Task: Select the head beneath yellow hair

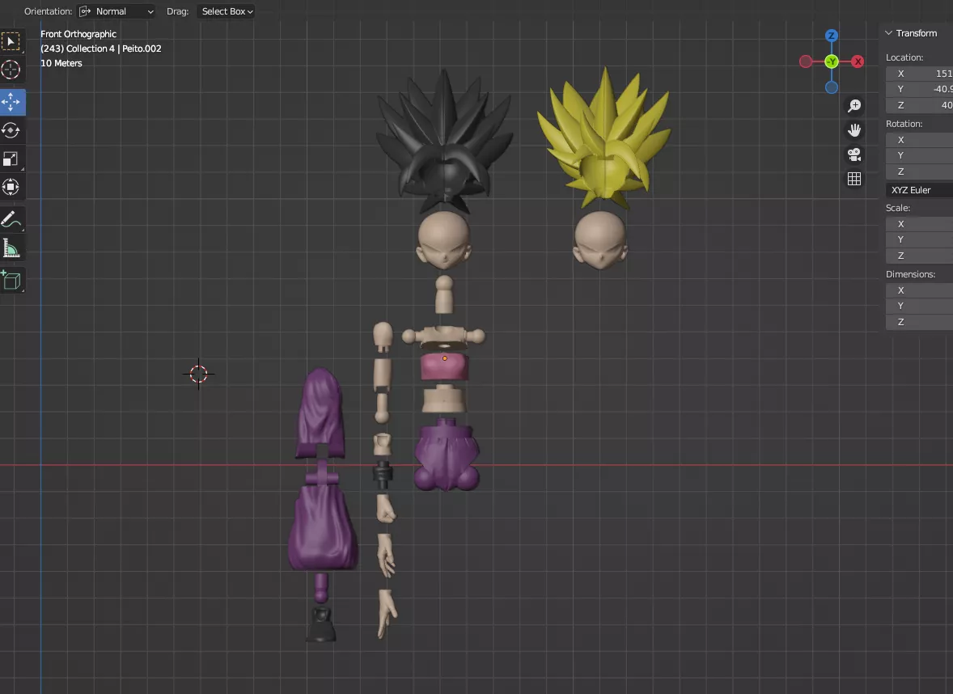Action: pos(600,240)
